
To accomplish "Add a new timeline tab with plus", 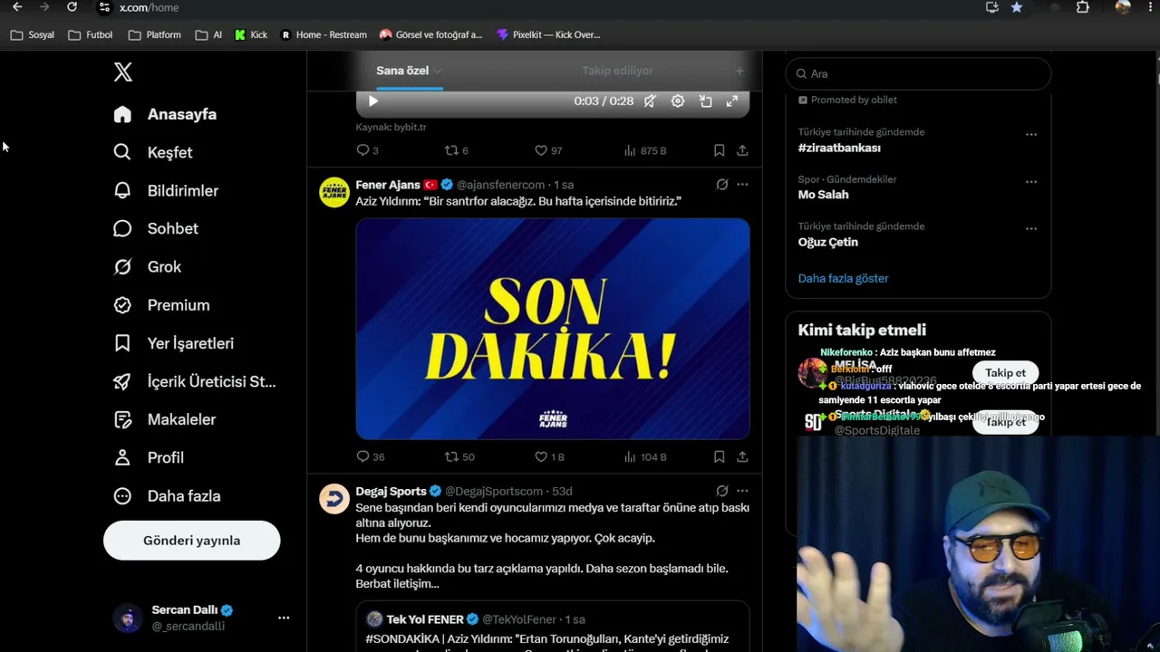I will point(739,71).
